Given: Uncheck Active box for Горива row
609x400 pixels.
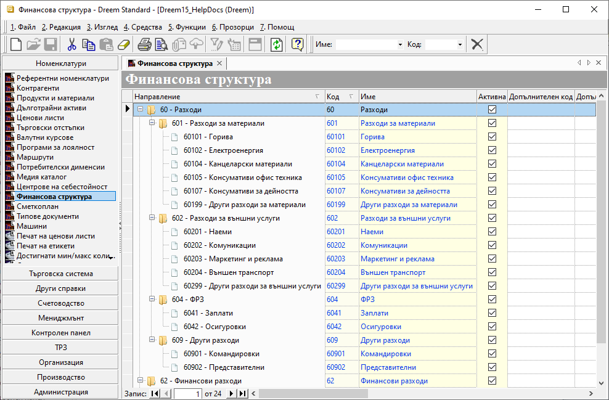Looking at the screenshot, I should point(492,137).
